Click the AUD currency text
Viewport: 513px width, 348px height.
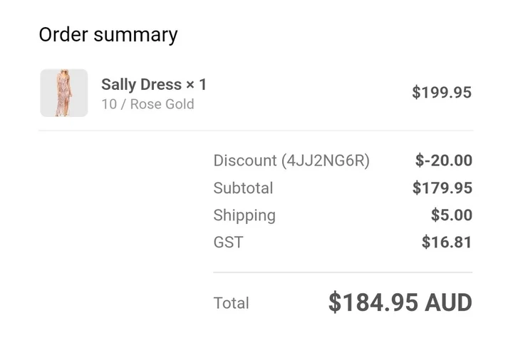point(449,302)
